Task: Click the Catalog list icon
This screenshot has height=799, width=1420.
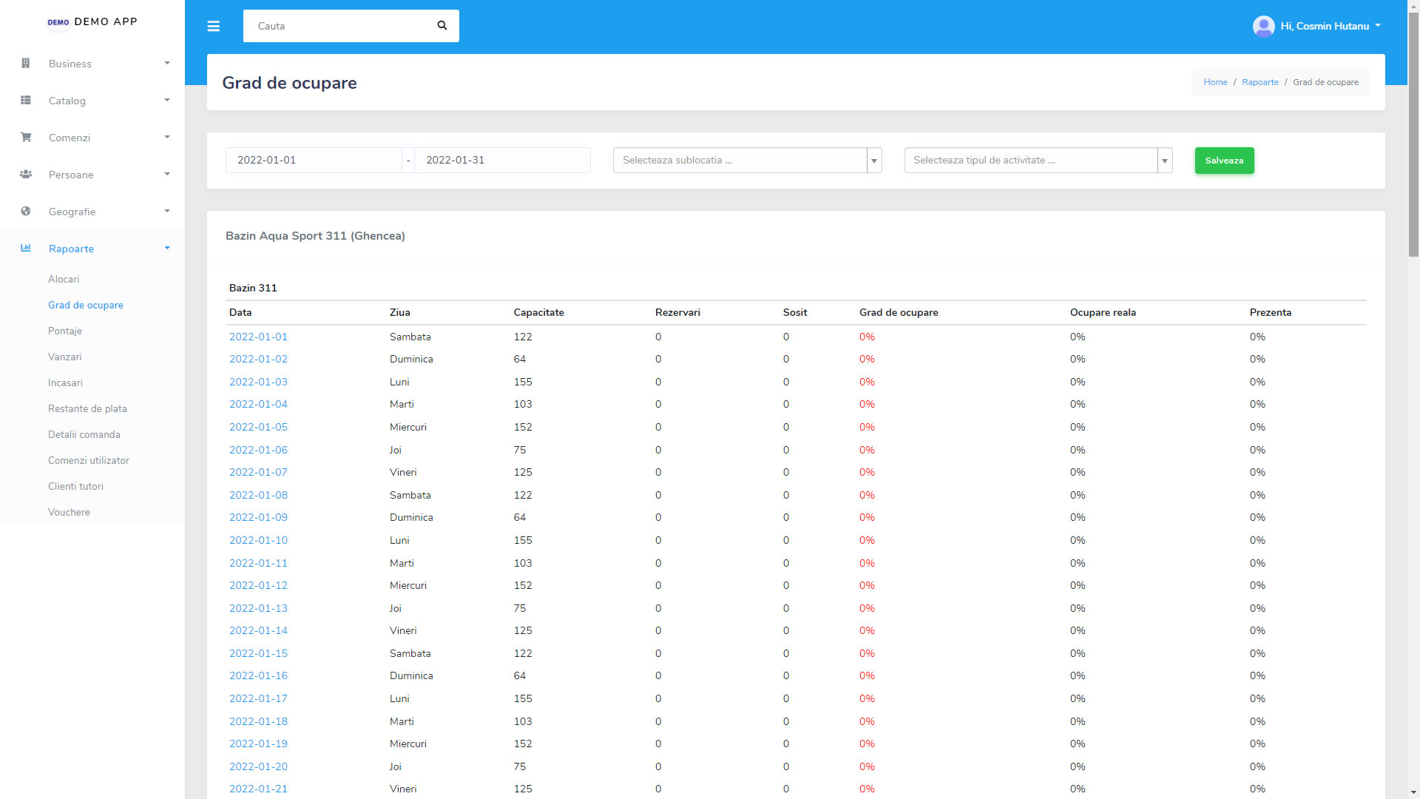Action: point(26,101)
